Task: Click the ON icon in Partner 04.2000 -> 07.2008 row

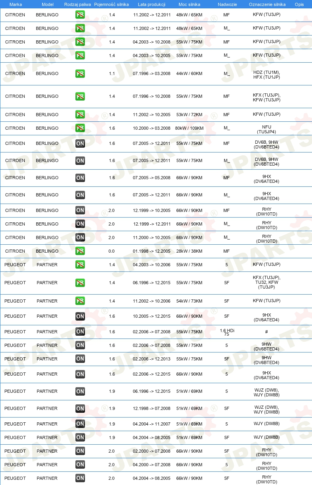Action: point(80,465)
